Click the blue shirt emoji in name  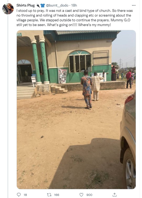click(43, 6)
